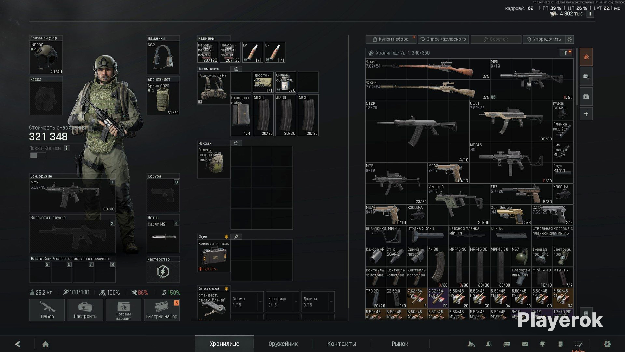This screenshot has width=625, height=352.
Task: Click the info icon beside the currency balance
Action: [590, 14]
